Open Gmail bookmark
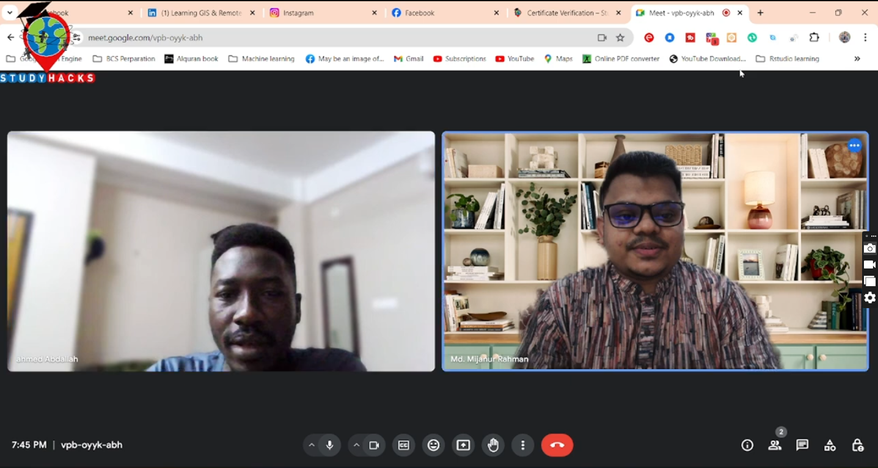Screen dimensions: 878x468 409,59
